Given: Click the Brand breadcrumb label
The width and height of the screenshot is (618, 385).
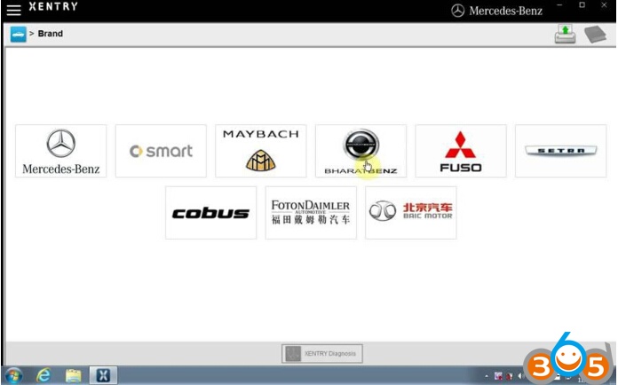Looking at the screenshot, I should coord(50,34).
